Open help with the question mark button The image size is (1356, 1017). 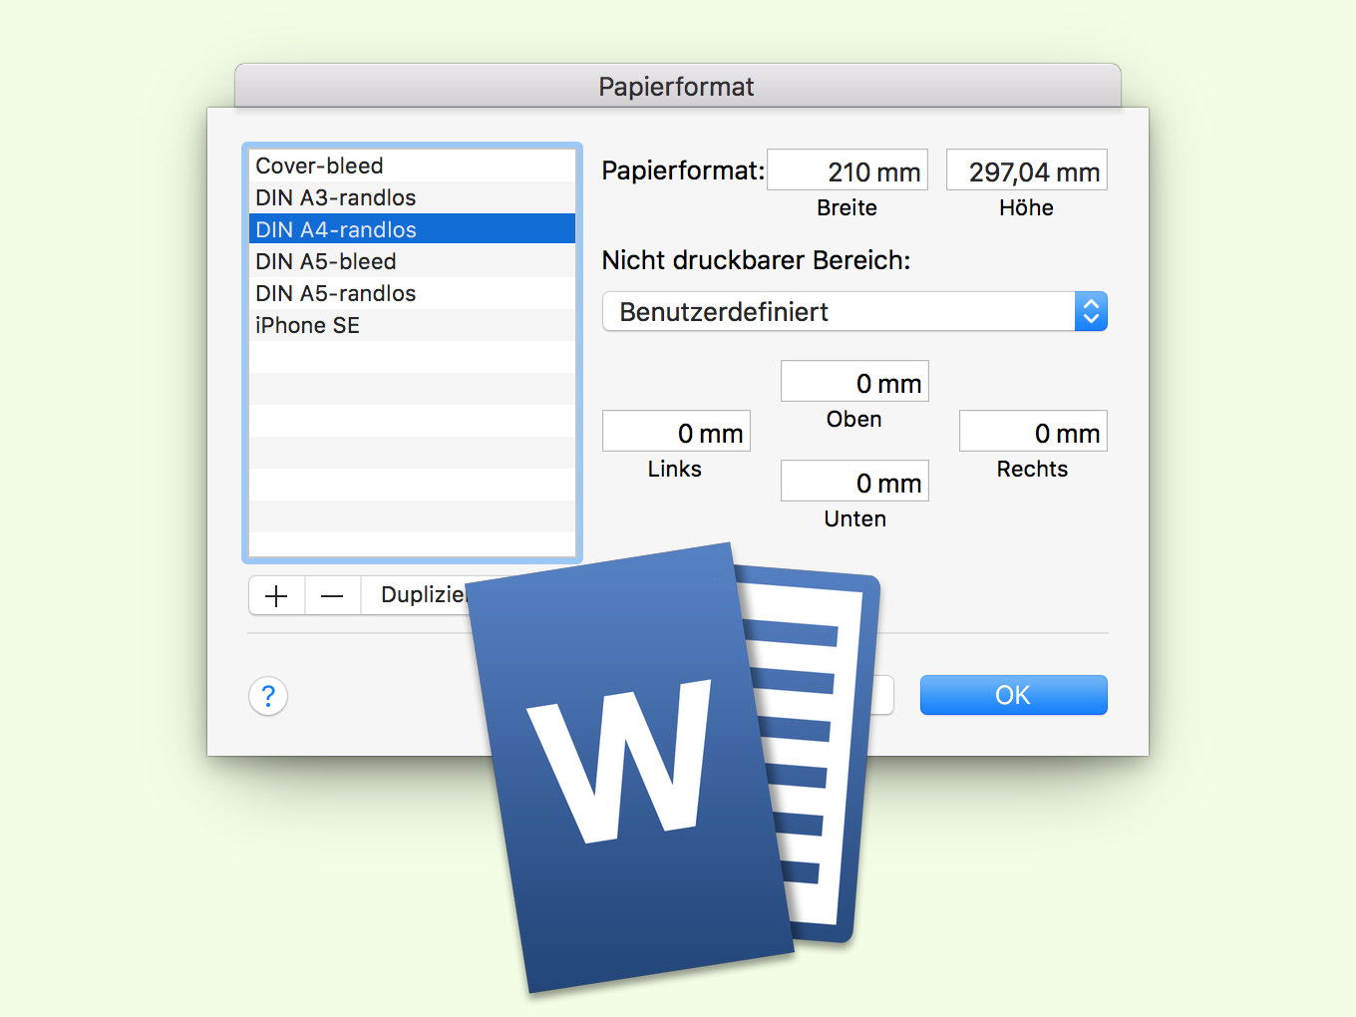(x=268, y=696)
